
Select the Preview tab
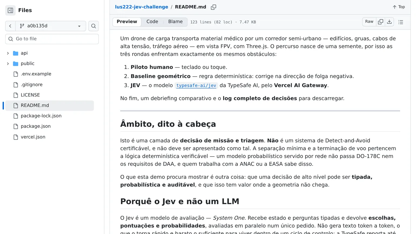pos(127,22)
